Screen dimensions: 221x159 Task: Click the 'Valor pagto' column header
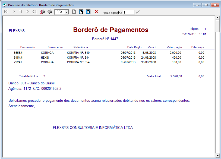pyautogui.click(x=174, y=47)
